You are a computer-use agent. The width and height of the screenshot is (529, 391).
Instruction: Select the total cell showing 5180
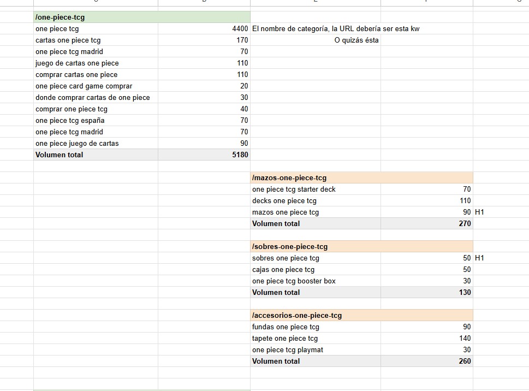click(x=204, y=155)
